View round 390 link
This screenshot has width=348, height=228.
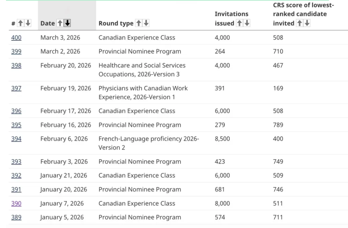click(16, 203)
